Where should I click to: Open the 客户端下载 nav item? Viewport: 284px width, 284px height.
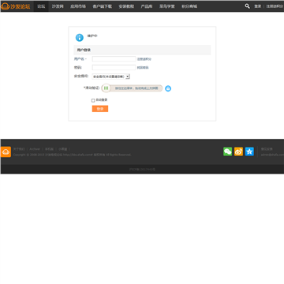coord(103,6)
